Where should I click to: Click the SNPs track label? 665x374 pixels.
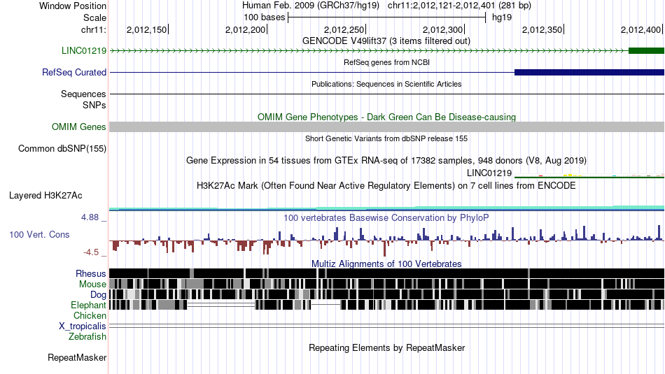pos(94,105)
